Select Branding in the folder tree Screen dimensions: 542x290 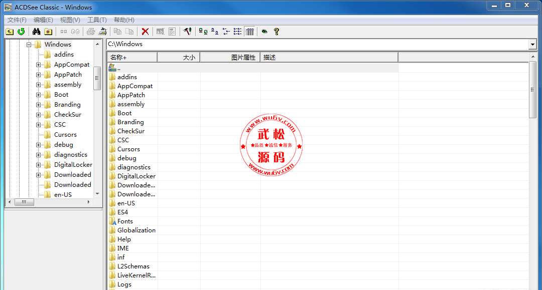67,105
